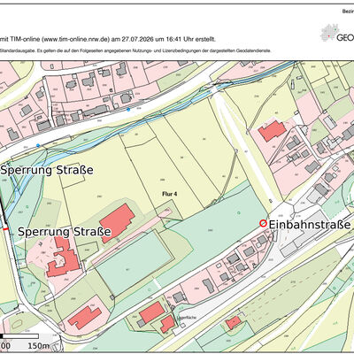Click the Flur 4 parcel label

pyautogui.click(x=170, y=194)
